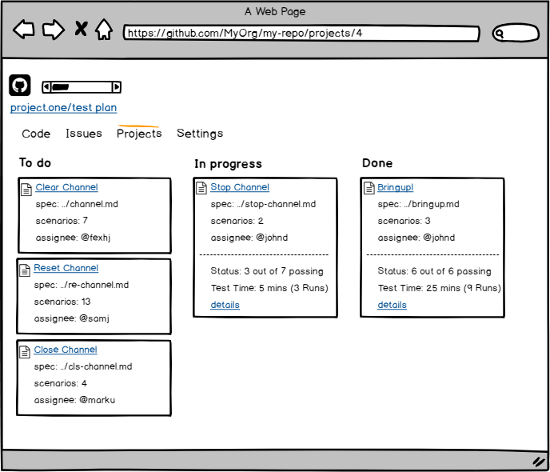Click the browser forward arrow
Image resolution: width=550 pixels, height=472 pixels.
pos(54,30)
